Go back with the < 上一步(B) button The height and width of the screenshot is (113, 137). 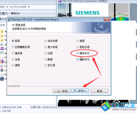62,91
